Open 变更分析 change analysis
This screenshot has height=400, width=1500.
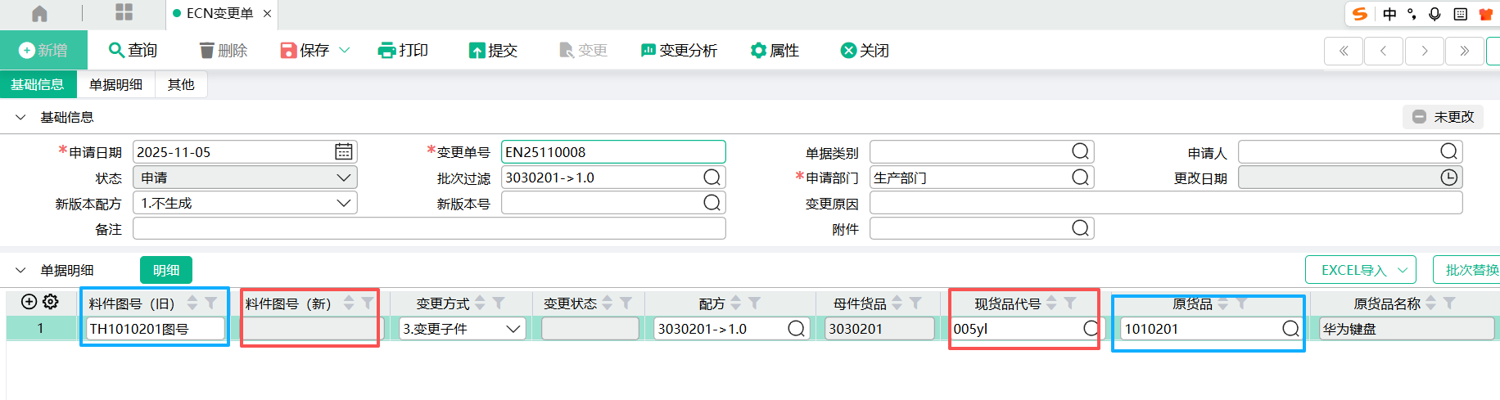point(679,51)
